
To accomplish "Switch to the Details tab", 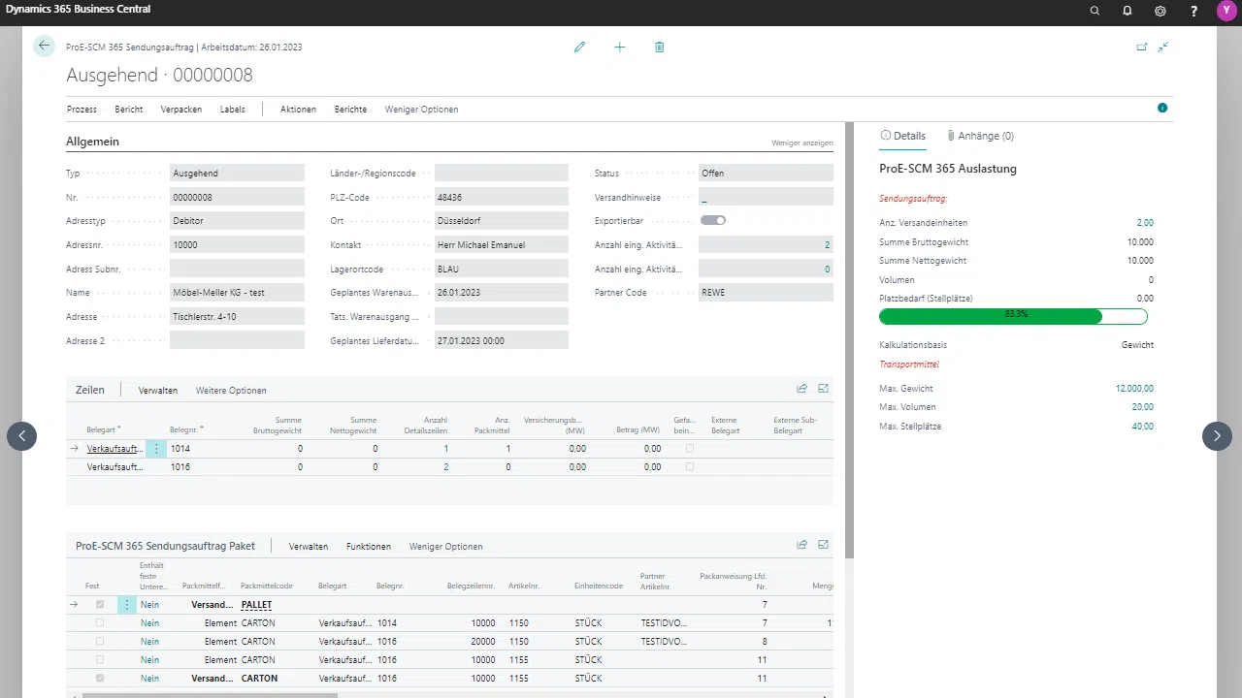I will coord(903,136).
